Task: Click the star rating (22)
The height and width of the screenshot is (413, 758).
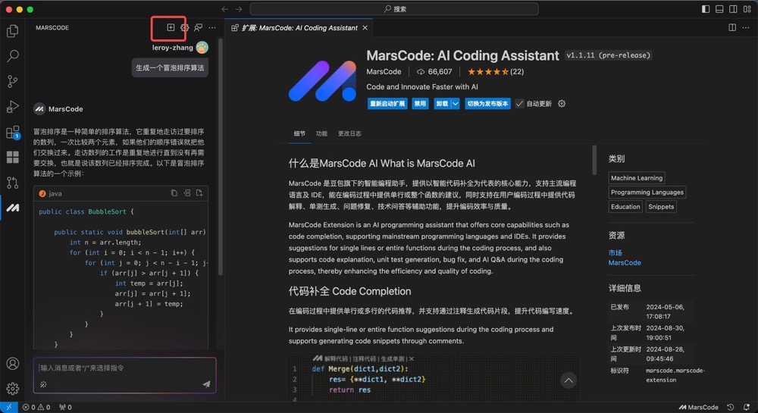Action: point(496,71)
